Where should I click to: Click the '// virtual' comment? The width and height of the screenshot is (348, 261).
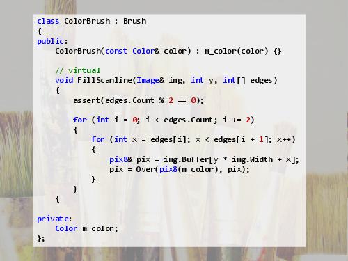[78, 70]
